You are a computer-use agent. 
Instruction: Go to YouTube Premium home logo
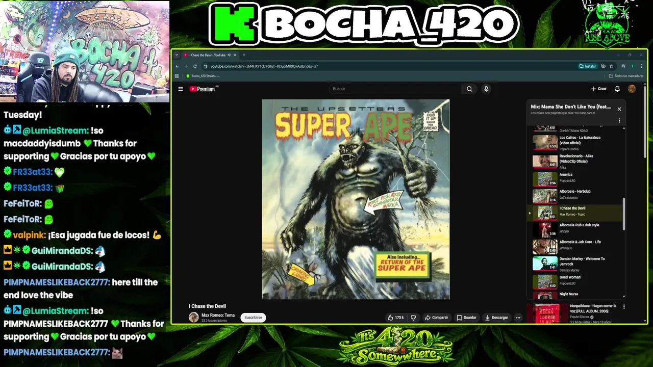pyautogui.click(x=203, y=89)
